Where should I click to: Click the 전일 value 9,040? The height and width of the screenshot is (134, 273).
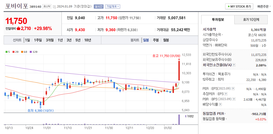(80, 18)
